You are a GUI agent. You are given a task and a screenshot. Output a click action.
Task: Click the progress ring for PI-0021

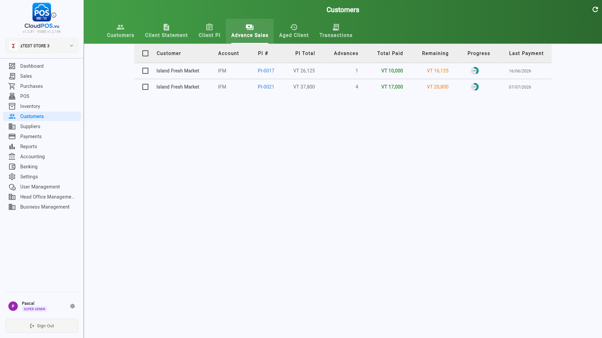(475, 87)
